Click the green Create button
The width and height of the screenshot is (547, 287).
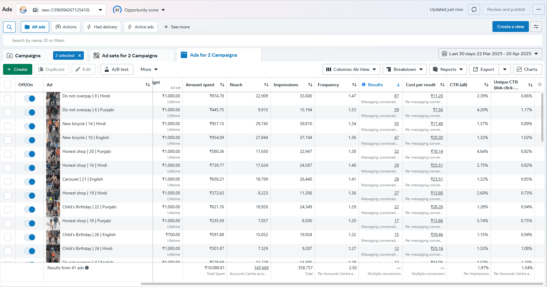tap(17, 69)
